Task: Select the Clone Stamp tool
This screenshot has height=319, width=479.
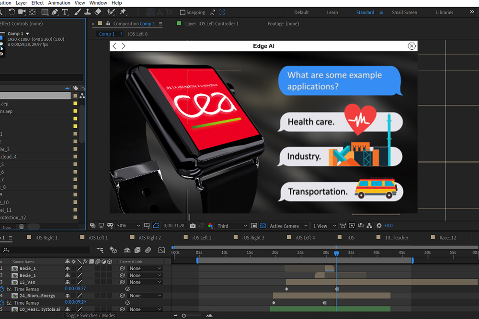Action: point(88,12)
